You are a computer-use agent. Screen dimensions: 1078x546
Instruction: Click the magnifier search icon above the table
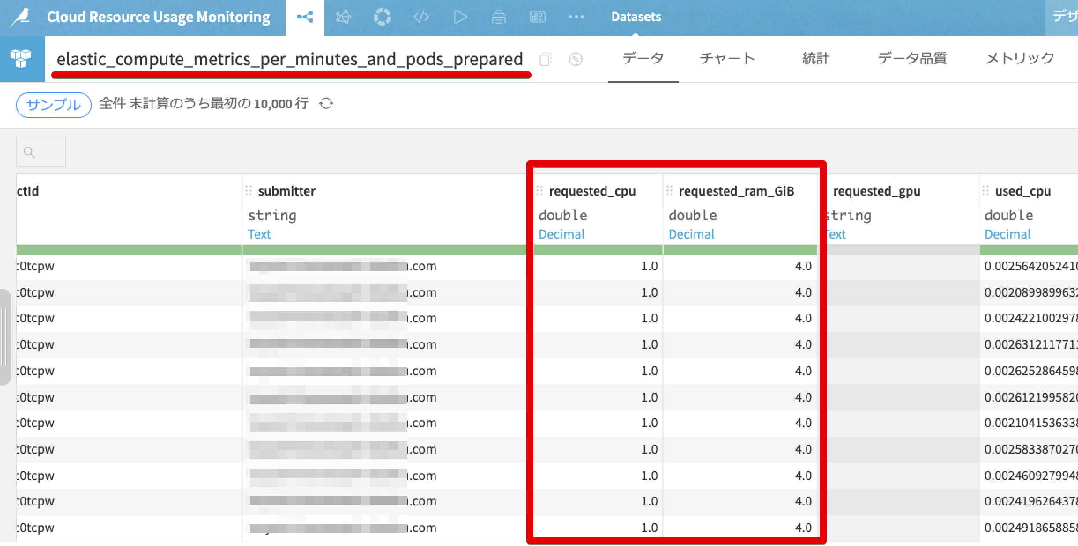coord(30,152)
